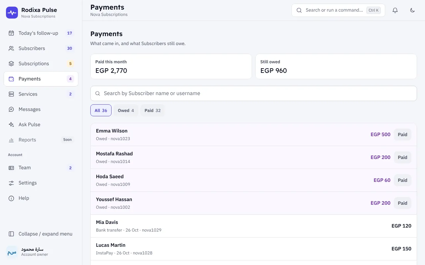Open Today's follow-up calendar icon
This screenshot has width=425, height=265.
click(11, 33)
